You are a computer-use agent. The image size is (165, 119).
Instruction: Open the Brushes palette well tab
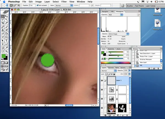click(x=130, y=6)
